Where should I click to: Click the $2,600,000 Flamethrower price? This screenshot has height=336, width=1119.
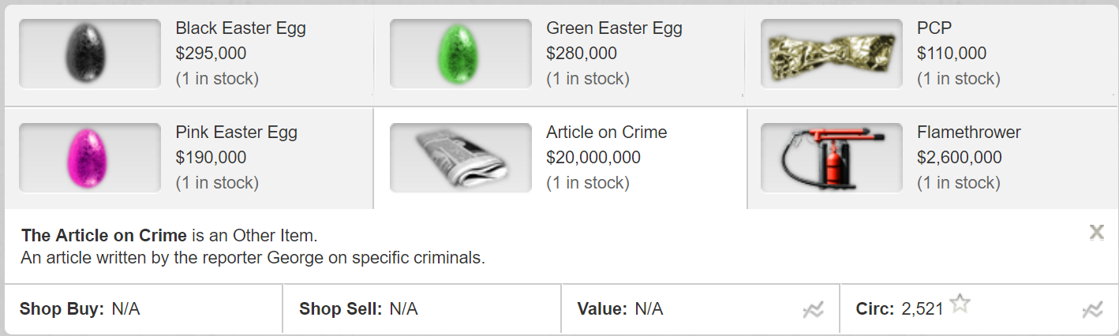click(960, 158)
